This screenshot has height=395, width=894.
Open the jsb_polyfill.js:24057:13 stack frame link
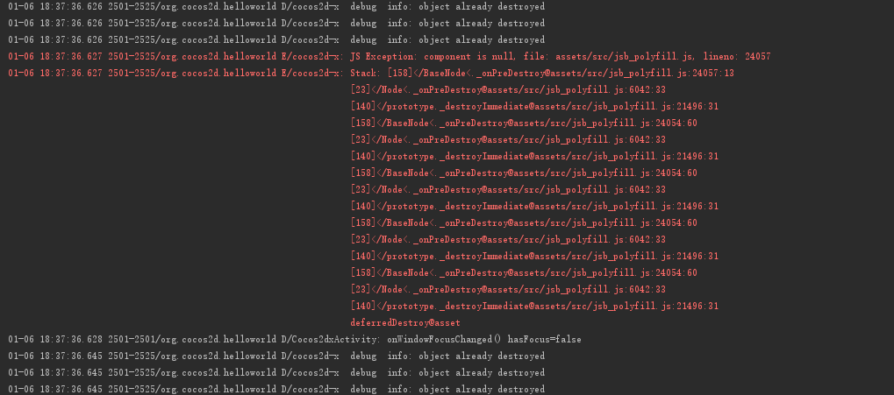click(x=649, y=73)
